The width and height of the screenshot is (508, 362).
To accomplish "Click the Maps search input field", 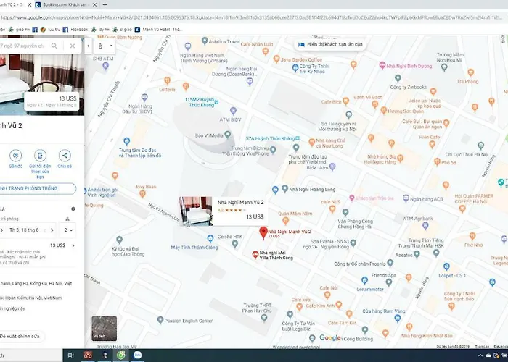I will pos(22,46).
